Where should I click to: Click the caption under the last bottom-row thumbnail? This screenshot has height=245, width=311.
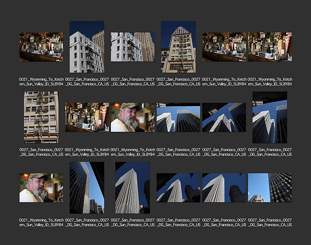click(270, 223)
